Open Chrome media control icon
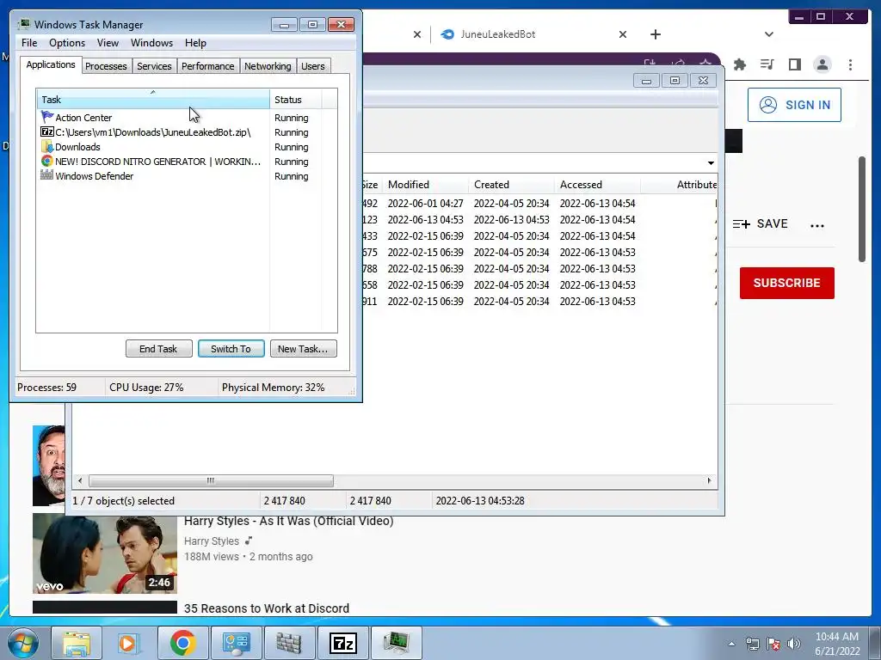This screenshot has height=660, width=881. [x=767, y=64]
